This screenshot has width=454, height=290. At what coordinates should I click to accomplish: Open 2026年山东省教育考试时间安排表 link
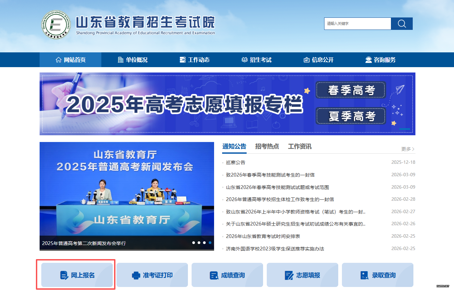pyautogui.click(x=263, y=236)
